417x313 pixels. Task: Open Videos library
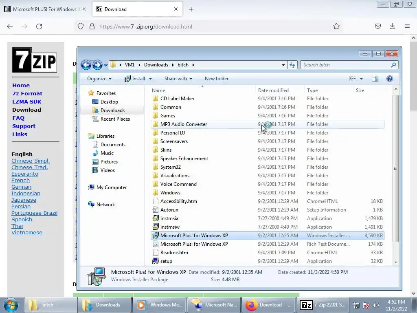(108, 170)
